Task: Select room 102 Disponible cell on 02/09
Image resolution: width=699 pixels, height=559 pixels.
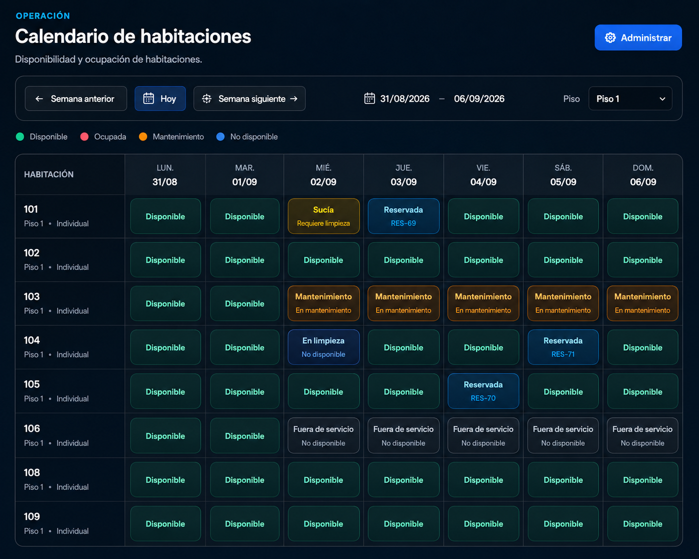Action: coord(324,260)
